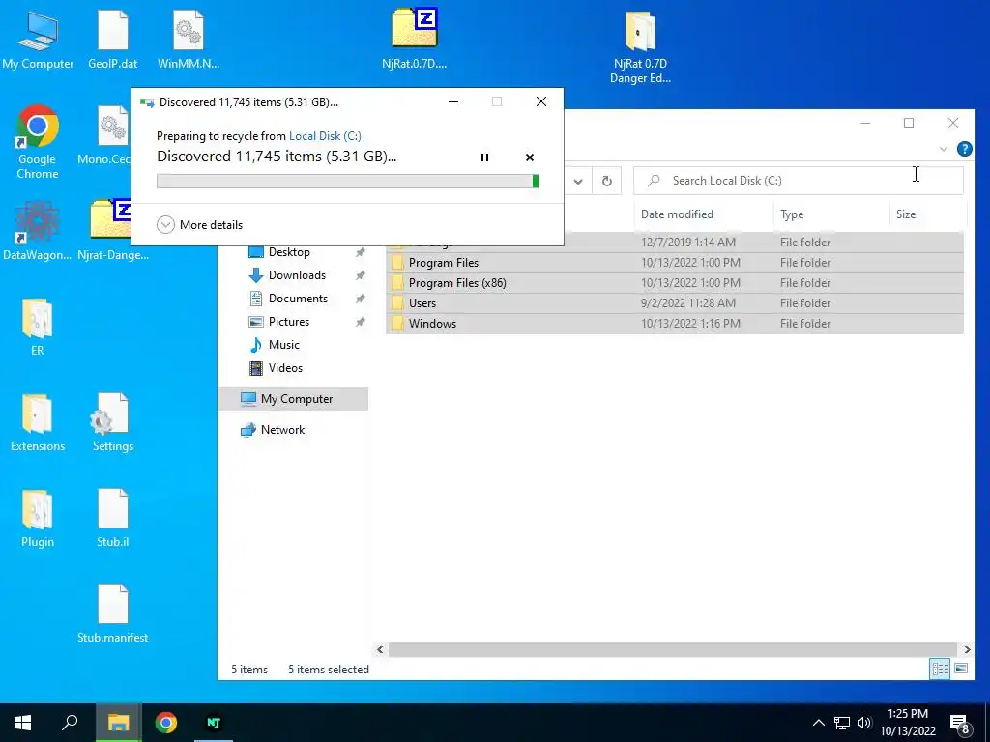The image size is (990, 742).
Task: Focus the Search Local Disk (C:) field
Action: (798, 181)
